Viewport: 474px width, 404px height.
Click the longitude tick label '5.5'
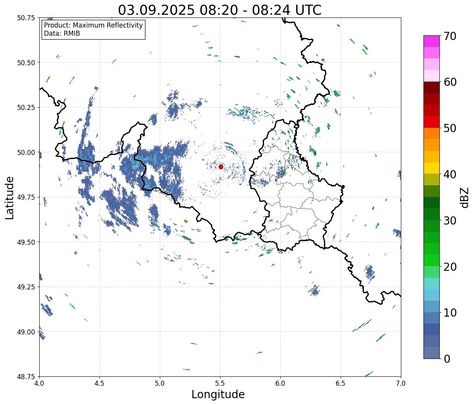point(220,383)
